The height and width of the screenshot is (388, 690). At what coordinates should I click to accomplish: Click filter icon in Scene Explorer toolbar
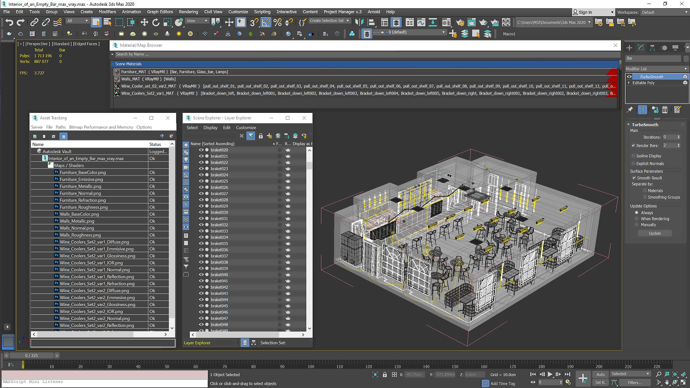tap(251, 136)
